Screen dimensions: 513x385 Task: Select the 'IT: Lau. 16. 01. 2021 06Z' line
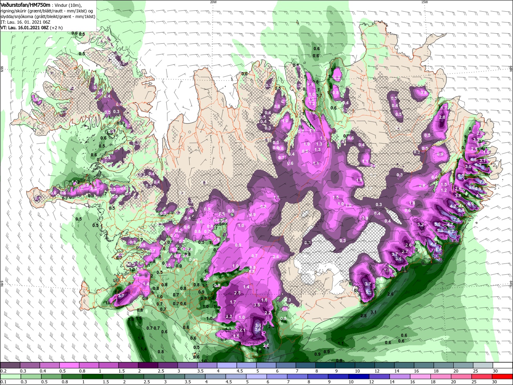tap(25, 22)
